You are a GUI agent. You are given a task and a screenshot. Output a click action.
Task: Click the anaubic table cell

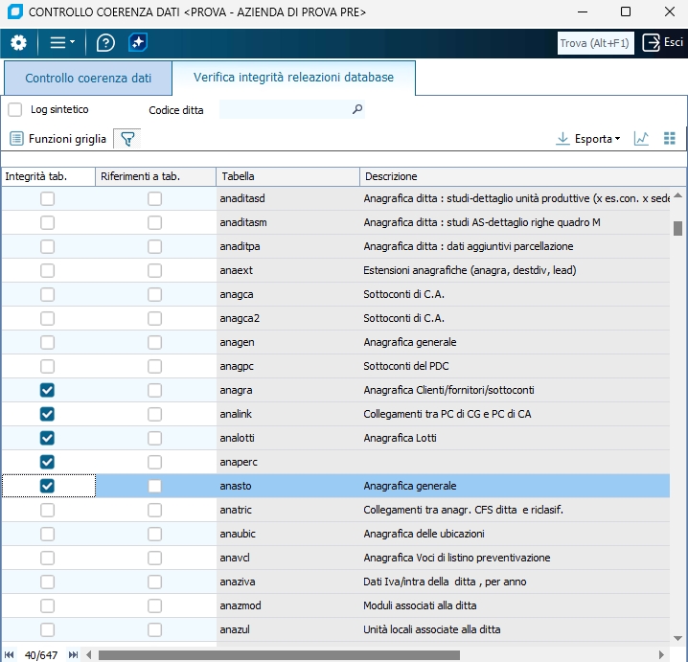coord(287,534)
